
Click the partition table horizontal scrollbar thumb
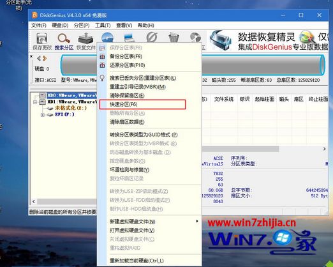click(240, 149)
